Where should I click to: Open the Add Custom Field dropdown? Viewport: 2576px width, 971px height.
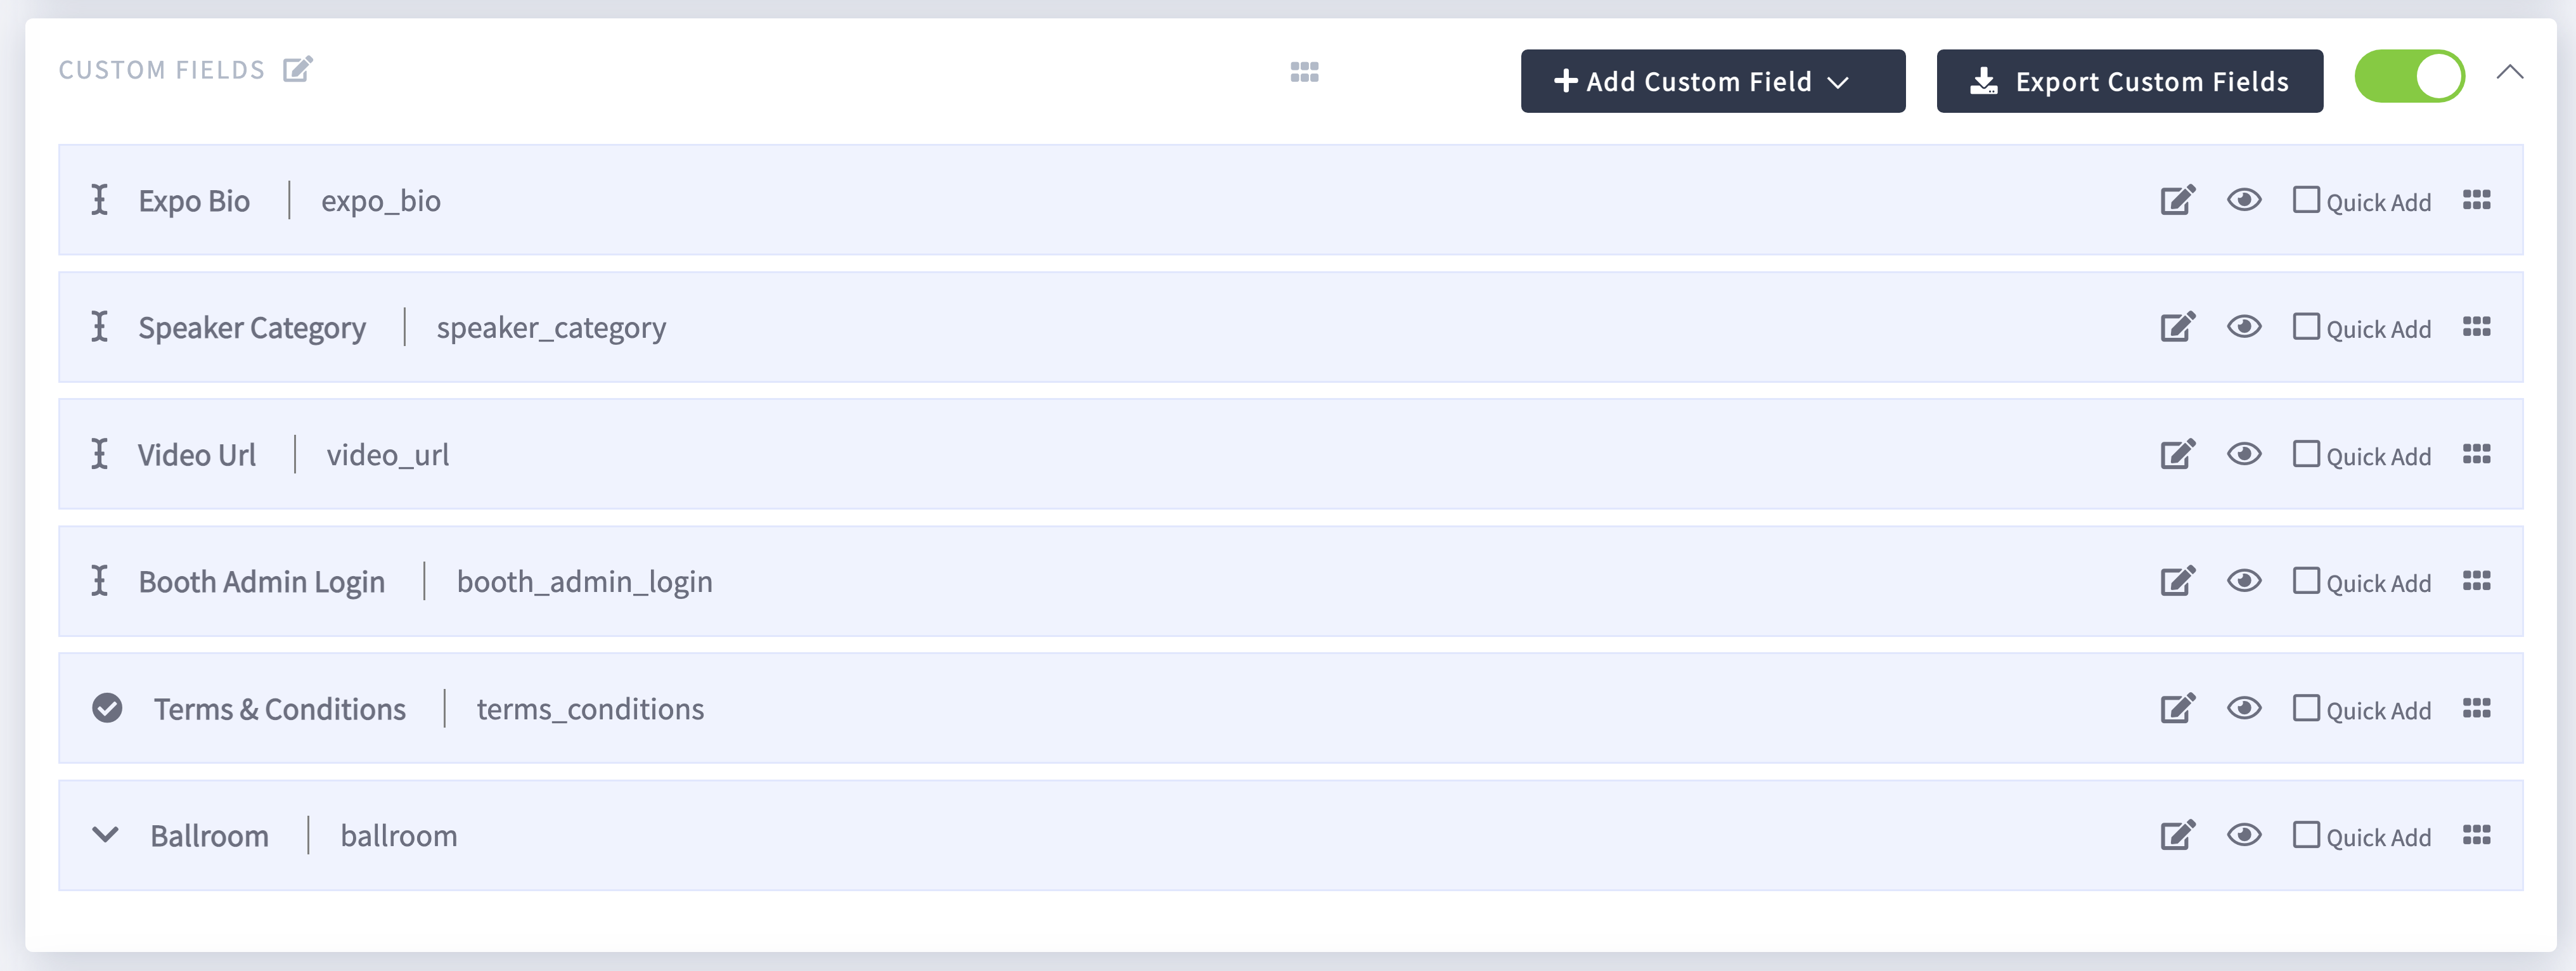pos(1712,81)
